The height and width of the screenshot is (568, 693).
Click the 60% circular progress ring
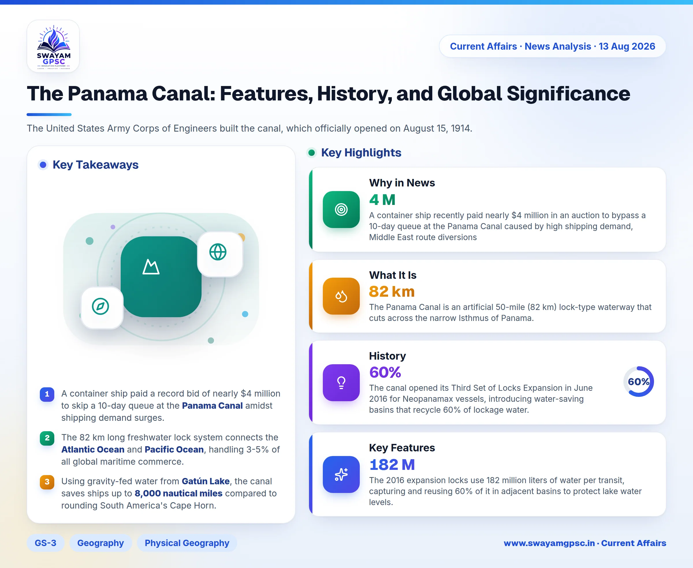[x=638, y=382]
